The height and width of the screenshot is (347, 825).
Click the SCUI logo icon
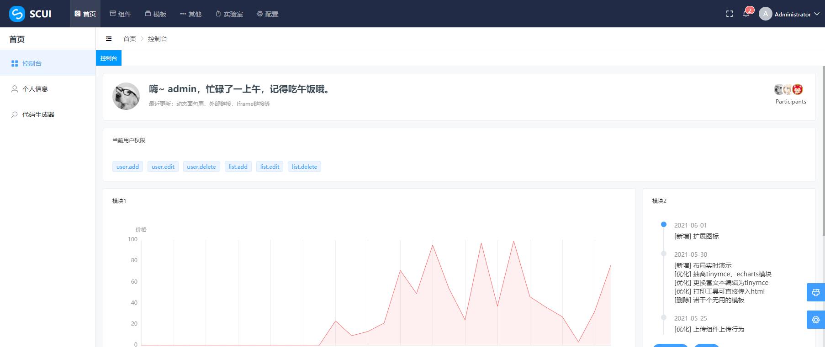coord(17,14)
